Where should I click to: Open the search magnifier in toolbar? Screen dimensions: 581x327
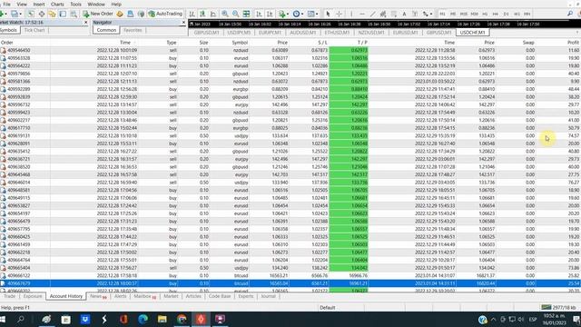570,14
